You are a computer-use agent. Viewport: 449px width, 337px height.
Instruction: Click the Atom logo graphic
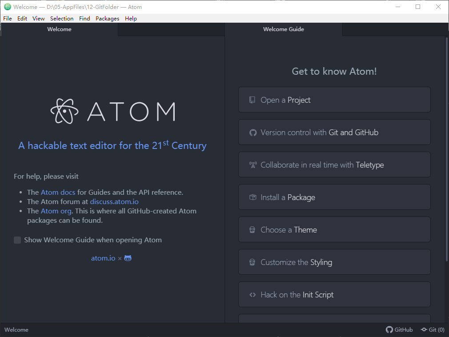(113, 111)
